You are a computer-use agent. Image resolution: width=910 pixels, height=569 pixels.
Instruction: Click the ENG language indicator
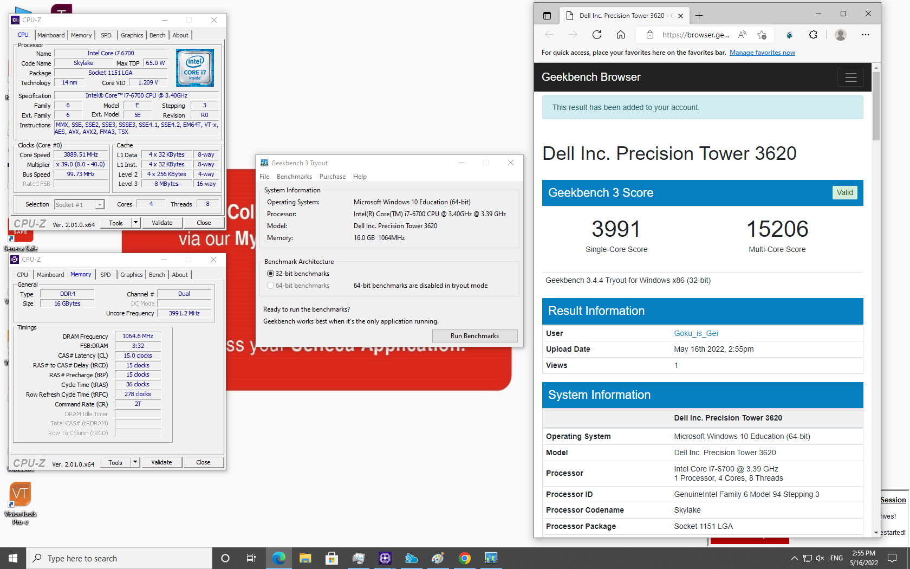(x=836, y=558)
